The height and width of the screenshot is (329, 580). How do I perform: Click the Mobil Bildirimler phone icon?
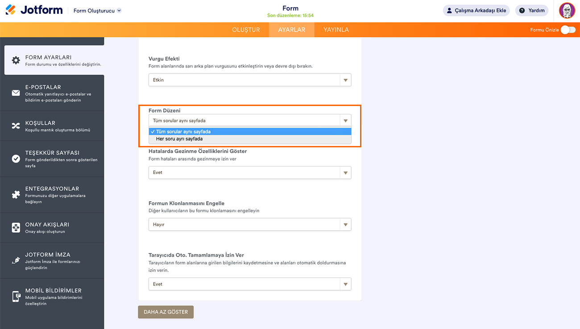pyautogui.click(x=16, y=297)
